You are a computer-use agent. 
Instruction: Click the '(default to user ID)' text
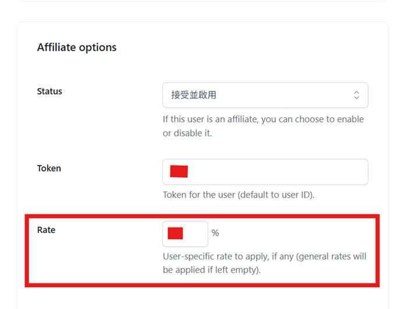click(x=276, y=195)
